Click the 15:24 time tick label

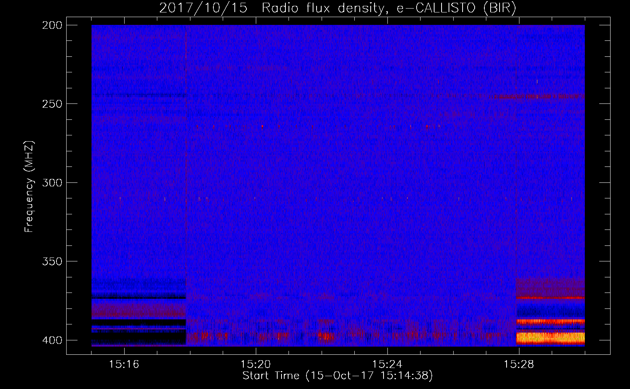click(x=387, y=364)
